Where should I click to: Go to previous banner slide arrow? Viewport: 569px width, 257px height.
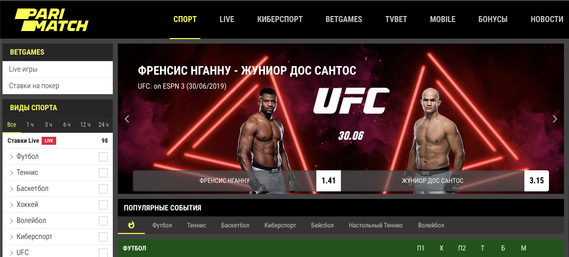tap(127, 119)
